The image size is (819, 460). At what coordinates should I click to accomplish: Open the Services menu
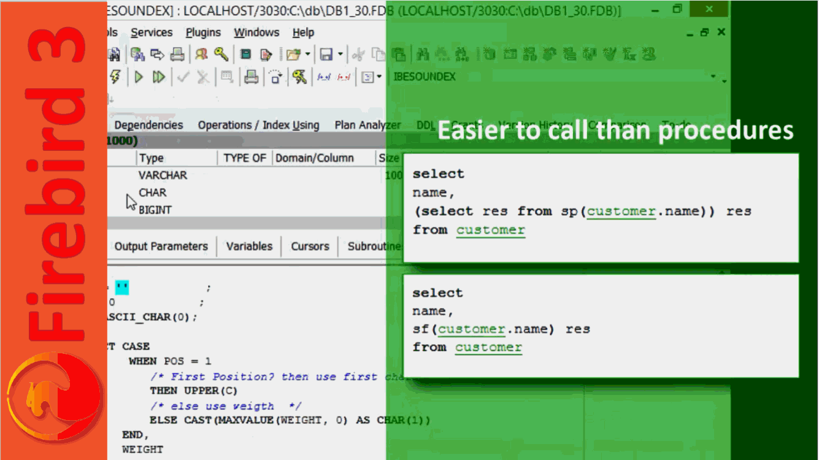click(x=152, y=33)
